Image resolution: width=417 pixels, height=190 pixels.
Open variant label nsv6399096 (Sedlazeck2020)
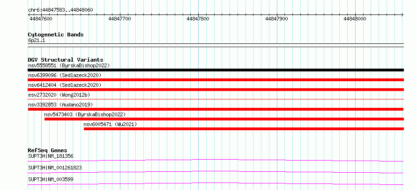(65, 75)
